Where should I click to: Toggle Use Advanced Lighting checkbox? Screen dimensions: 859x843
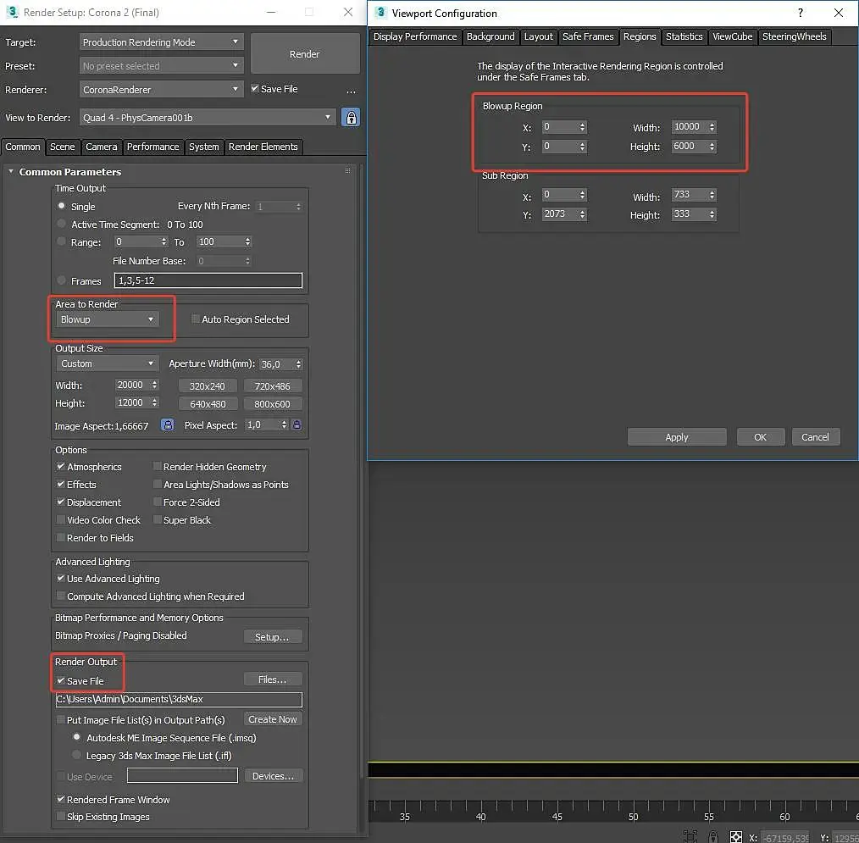(x=61, y=578)
